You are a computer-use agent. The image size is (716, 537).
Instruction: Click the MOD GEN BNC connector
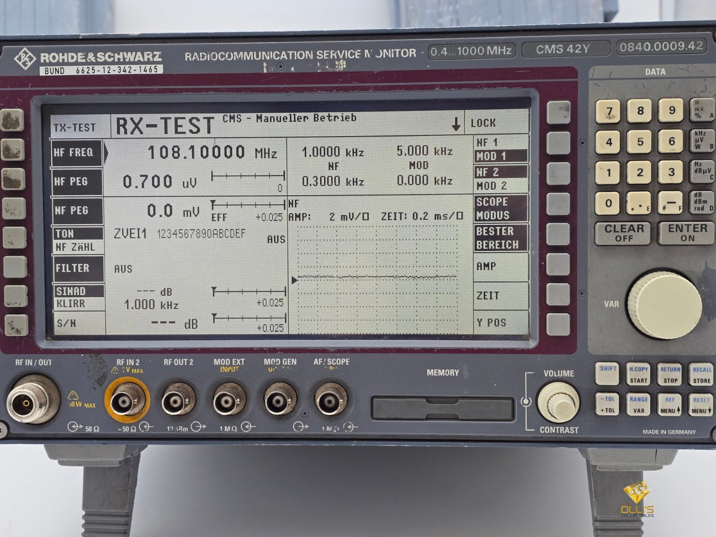coord(280,400)
